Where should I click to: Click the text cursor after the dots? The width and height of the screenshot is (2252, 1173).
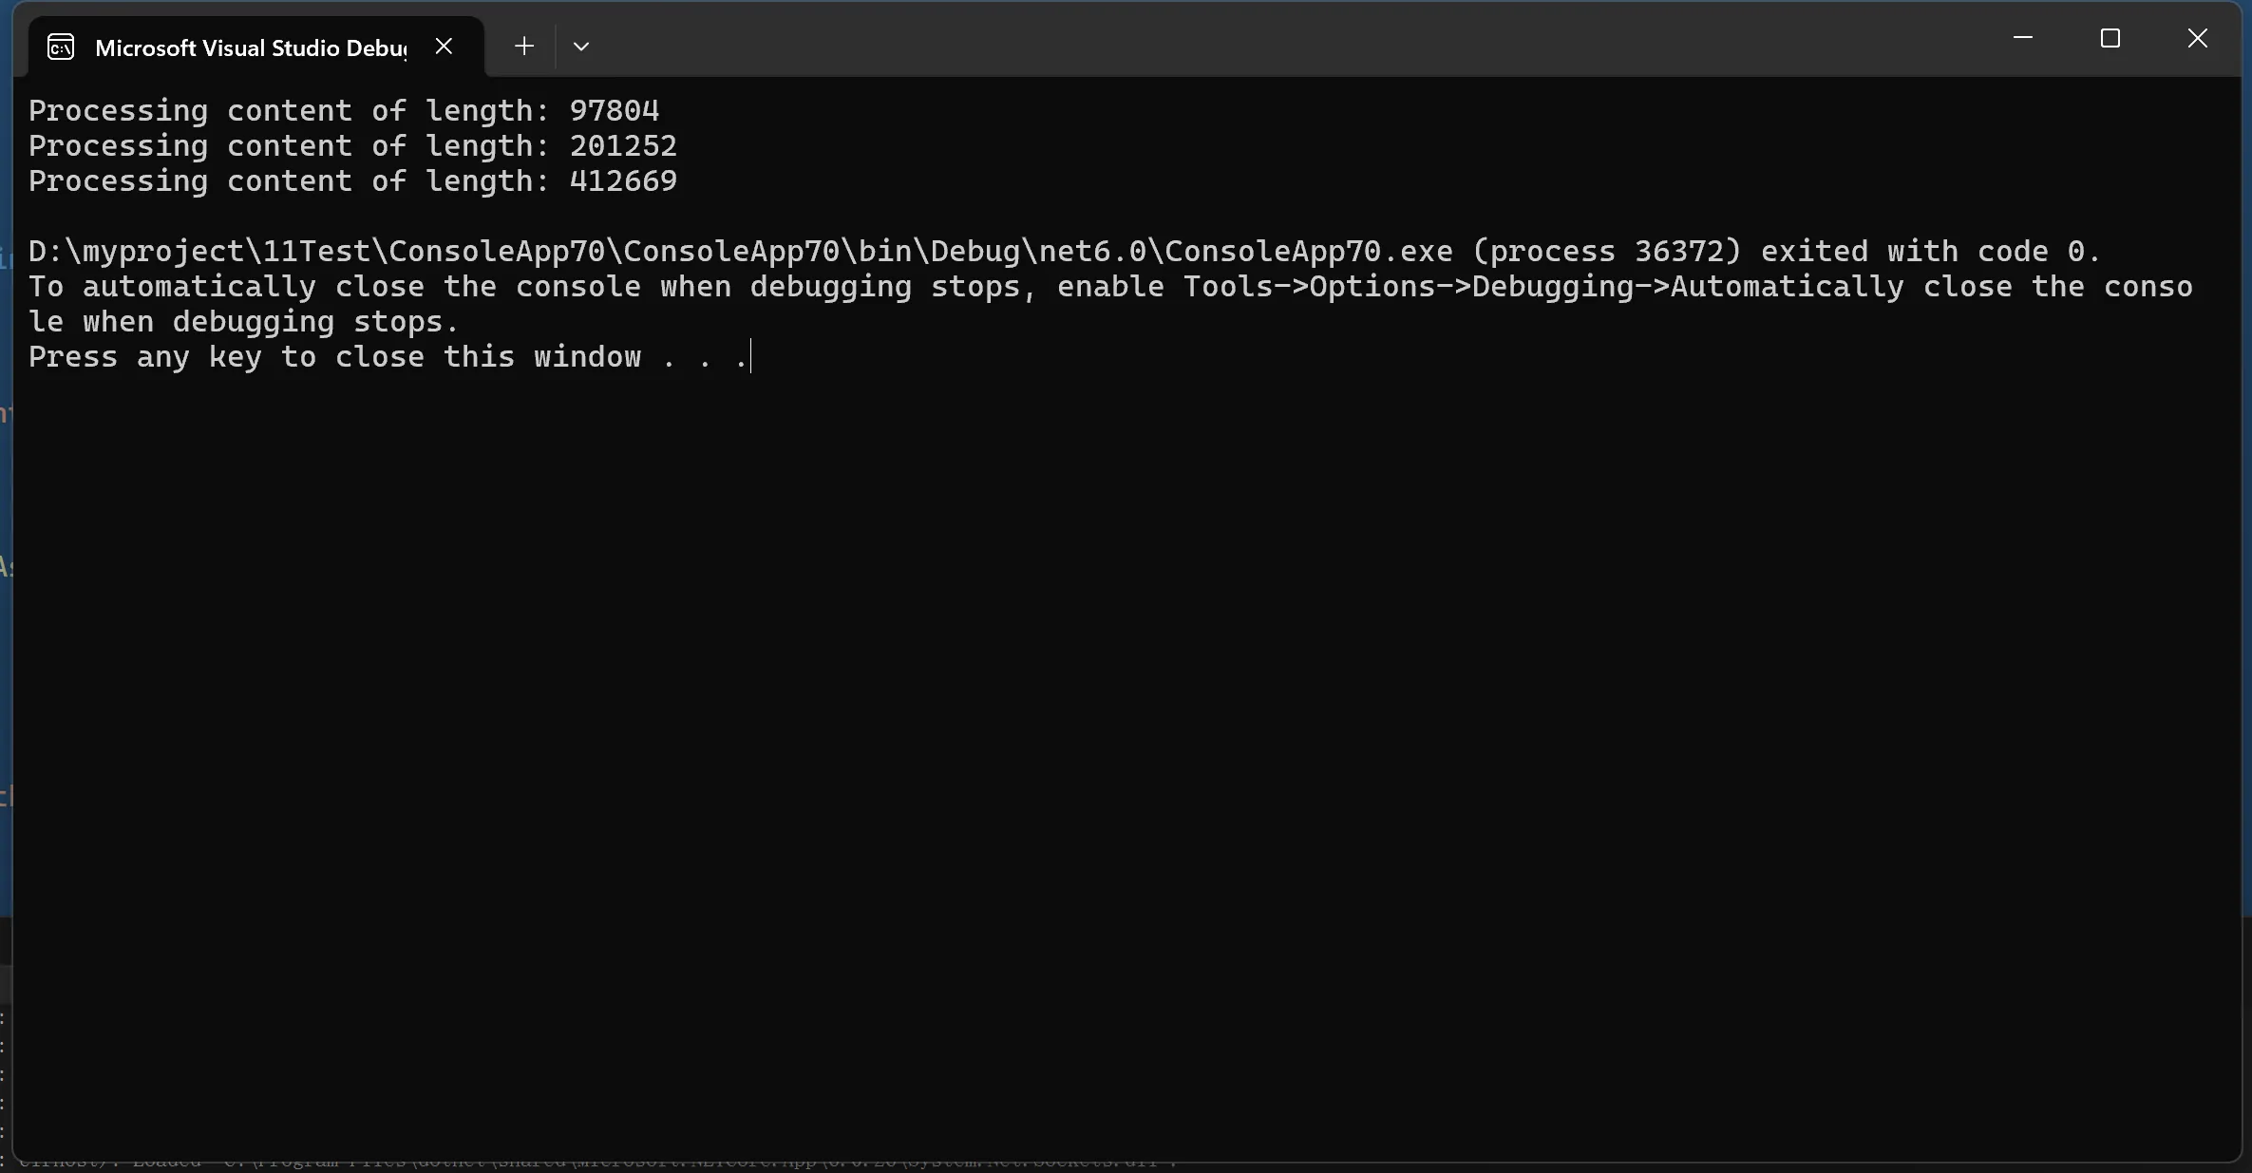pyautogui.click(x=750, y=357)
